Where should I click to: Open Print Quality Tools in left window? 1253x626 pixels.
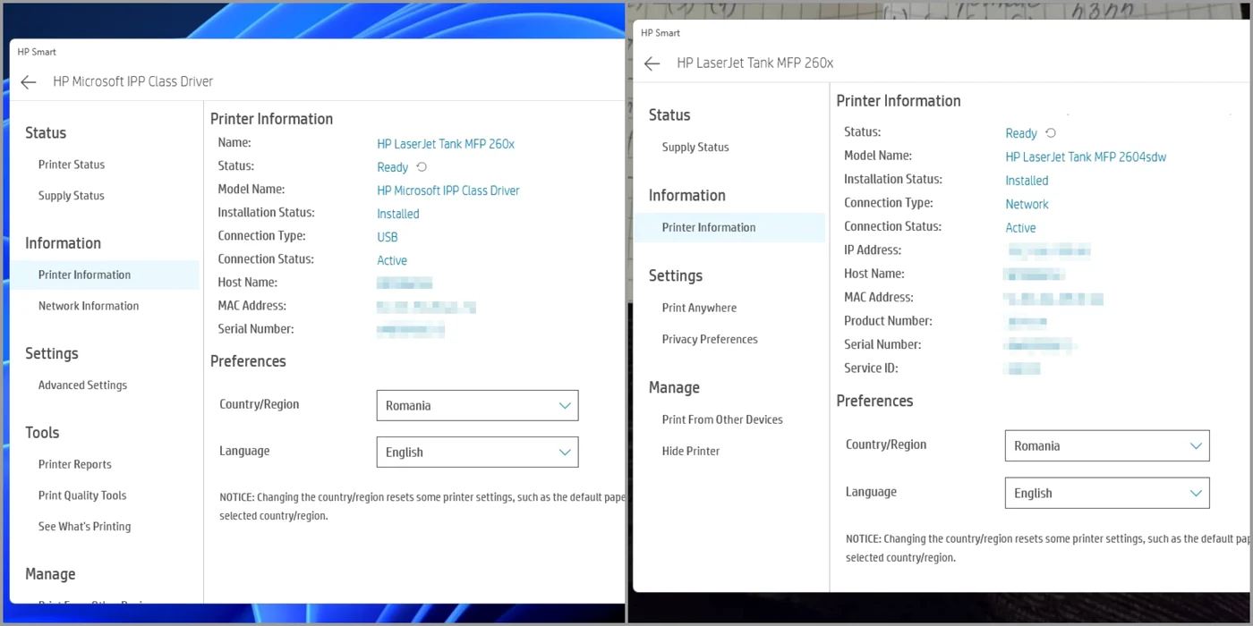tap(82, 495)
